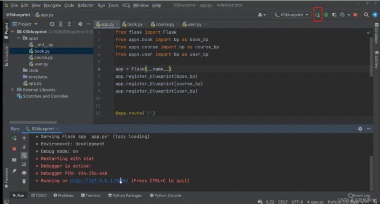Open the Code menu

click(69, 5)
